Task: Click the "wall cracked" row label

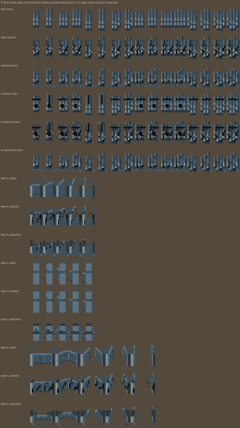Action: [x=8, y=37]
